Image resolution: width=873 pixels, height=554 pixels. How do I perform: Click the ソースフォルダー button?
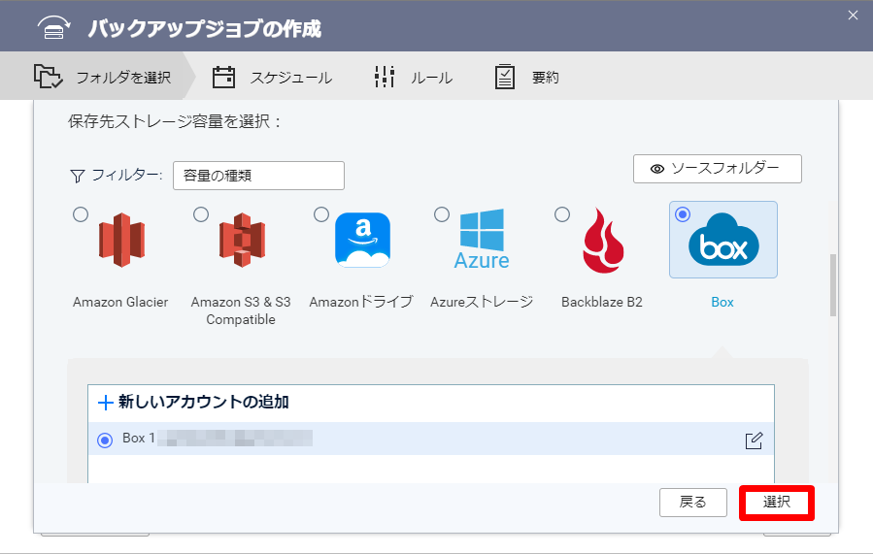click(x=717, y=169)
